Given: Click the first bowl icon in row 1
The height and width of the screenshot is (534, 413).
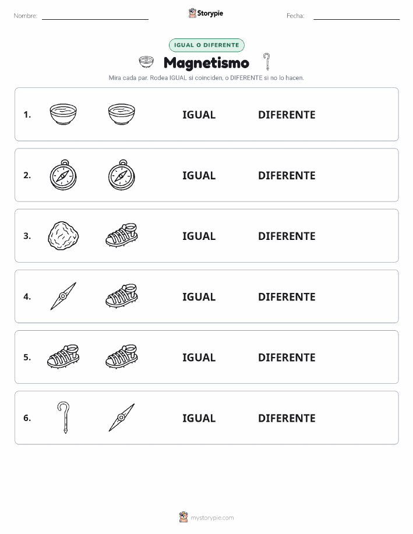Looking at the screenshot, I should tap(63, 114).
